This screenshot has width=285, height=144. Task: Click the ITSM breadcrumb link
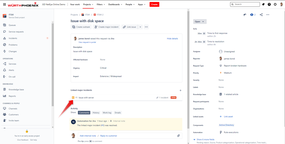coord(87,15)
